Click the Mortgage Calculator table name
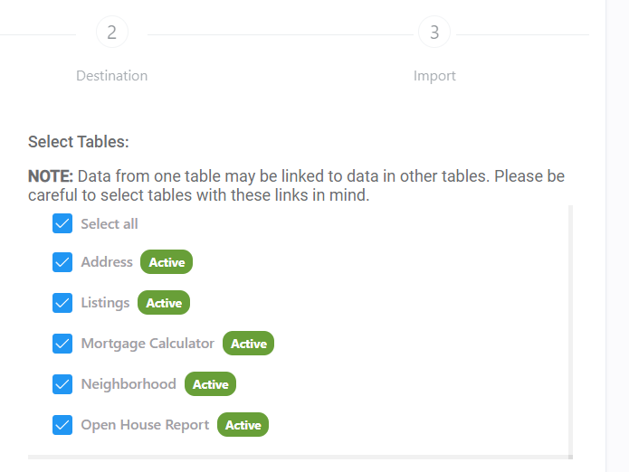 pyautogui.click(x=148, y=344)
